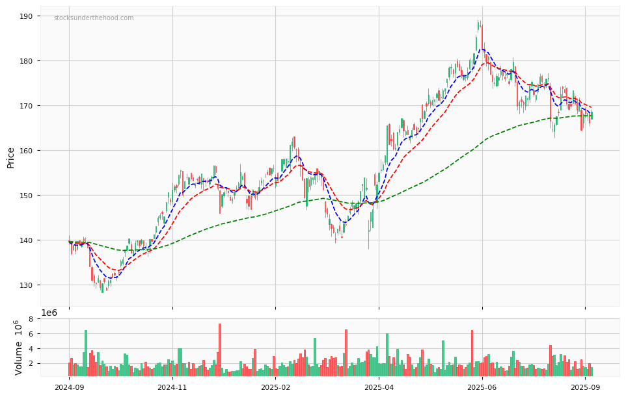Click the 2024-11 date label

click(172, 387)
